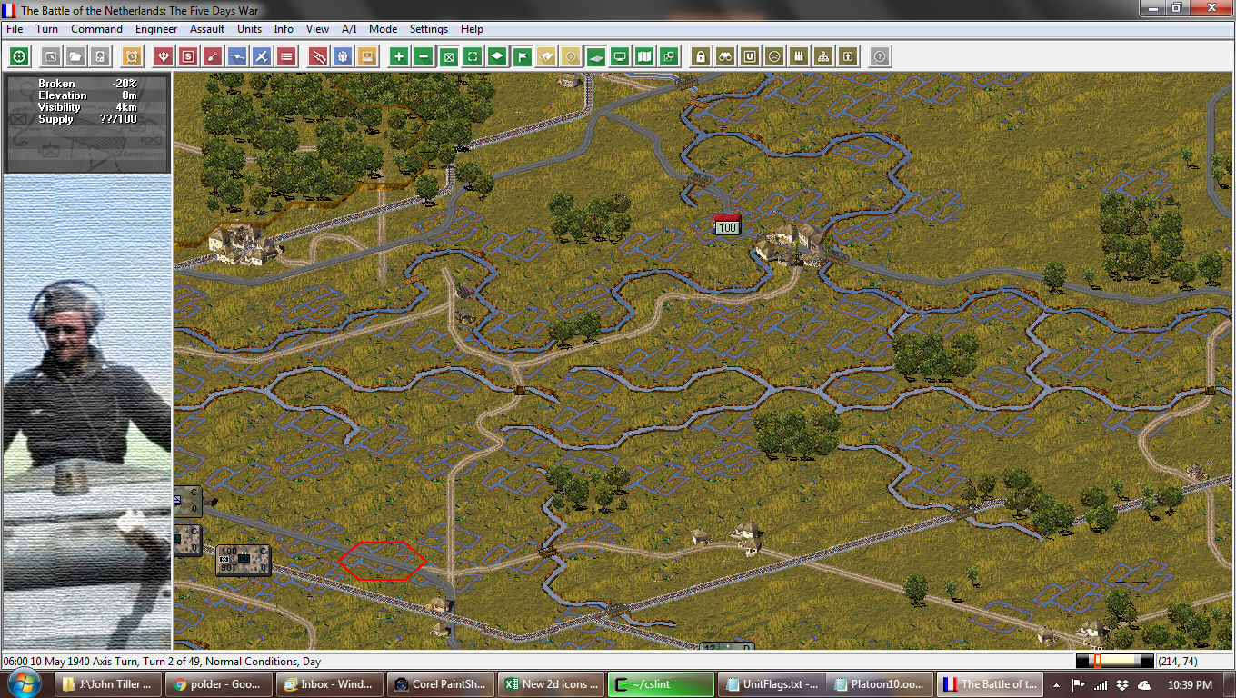Click the olive bullets ammo icon
Image resolution: width=1236 pixels, height=698 pixels.
[x=799, y=56]
